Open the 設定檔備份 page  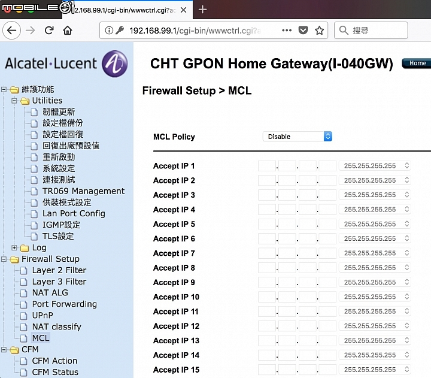click(x=63, y=123)
